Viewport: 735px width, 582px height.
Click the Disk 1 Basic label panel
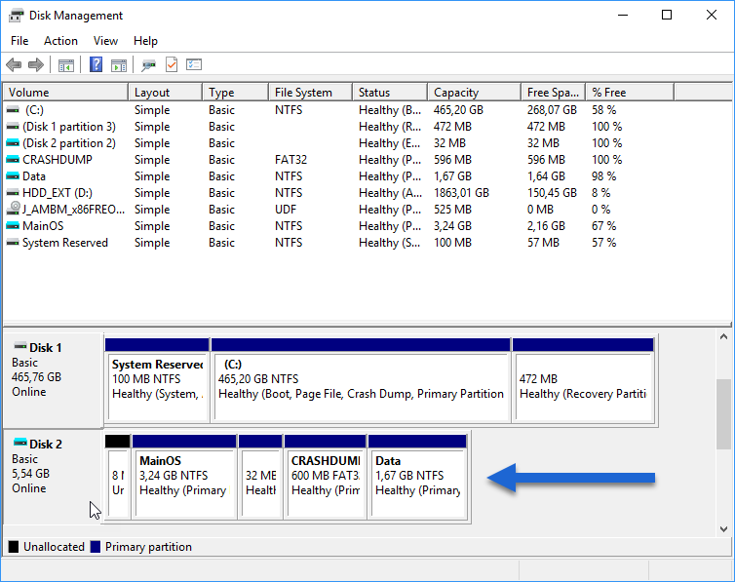click(x=54, y=380)
